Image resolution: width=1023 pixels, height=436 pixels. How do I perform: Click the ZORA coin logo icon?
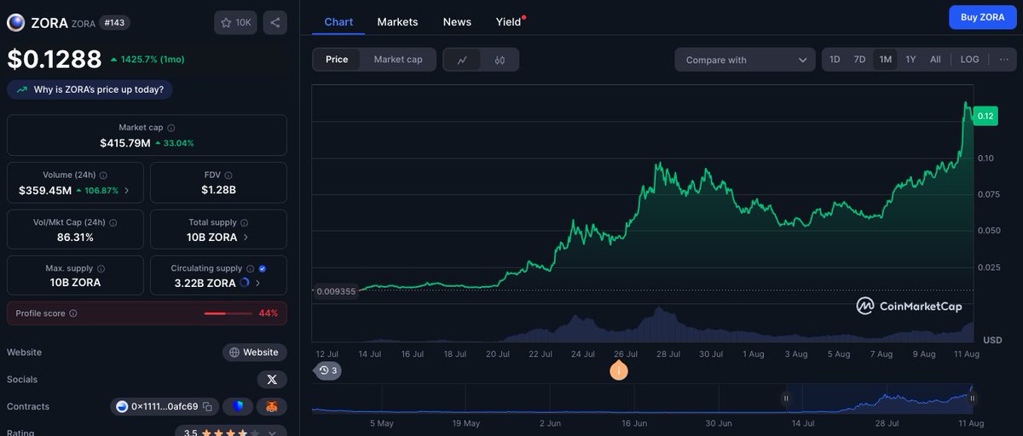[15, 23]
